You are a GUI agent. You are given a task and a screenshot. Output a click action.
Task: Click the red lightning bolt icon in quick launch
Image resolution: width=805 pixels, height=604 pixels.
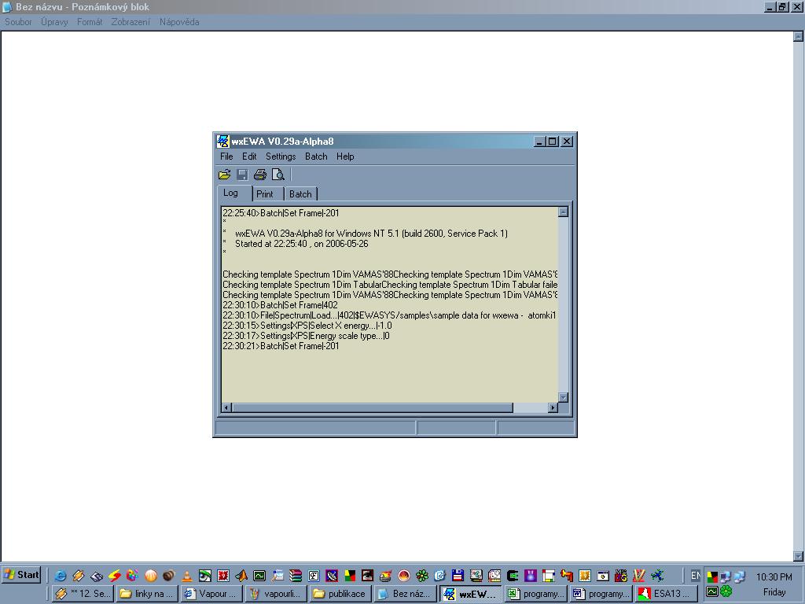[x=115, y=576]
